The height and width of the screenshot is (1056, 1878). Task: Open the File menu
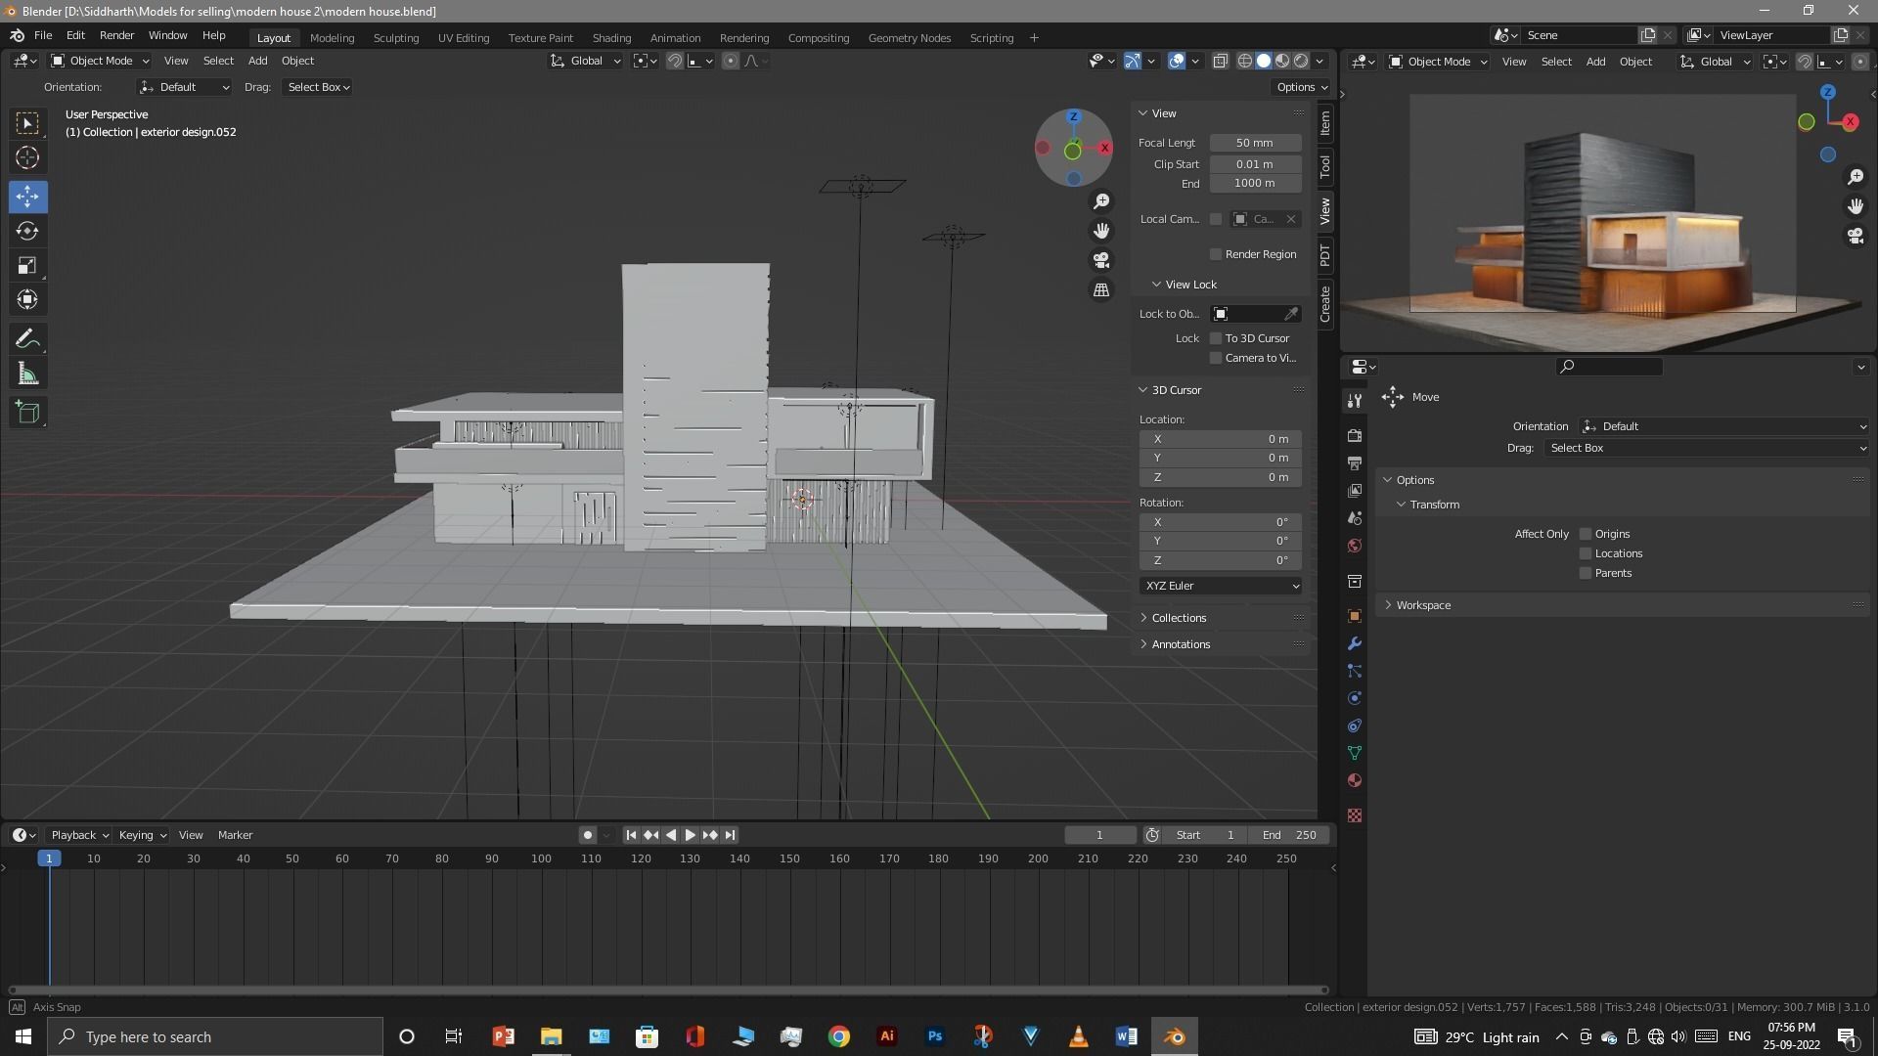43,35
